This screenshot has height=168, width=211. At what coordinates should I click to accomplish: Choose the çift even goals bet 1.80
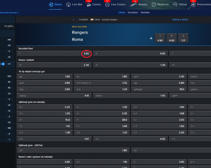[x=73, y=150]
